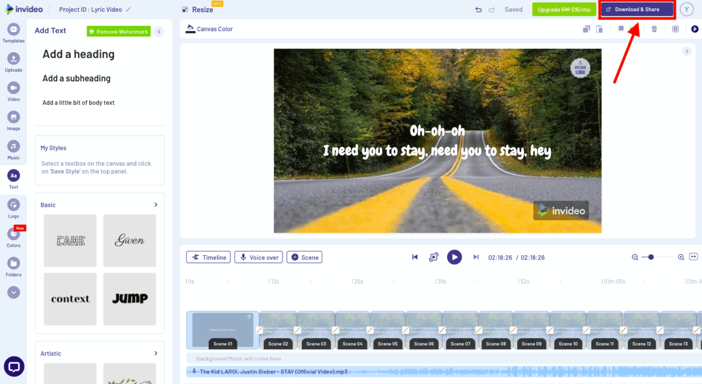Open the Resize option
Screen dimensions: 702x384
coord(198,10)
